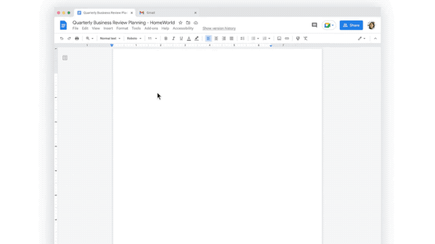This screenshot has height=244, width=435.
Task: Toggle bold formatting
Action: (x=166, y=38)
